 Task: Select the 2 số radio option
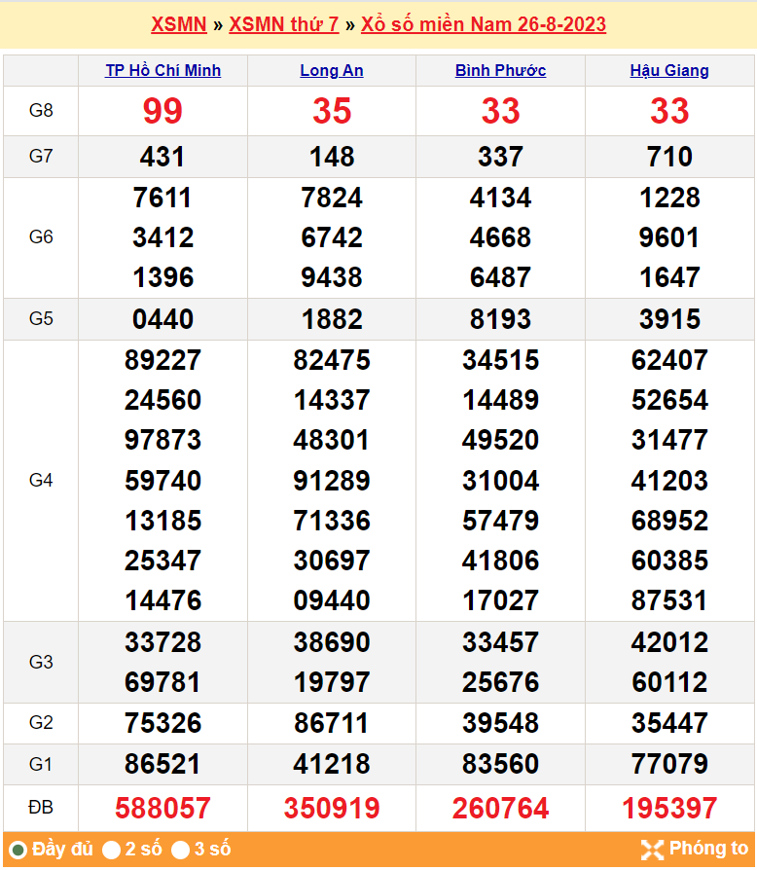112,850
